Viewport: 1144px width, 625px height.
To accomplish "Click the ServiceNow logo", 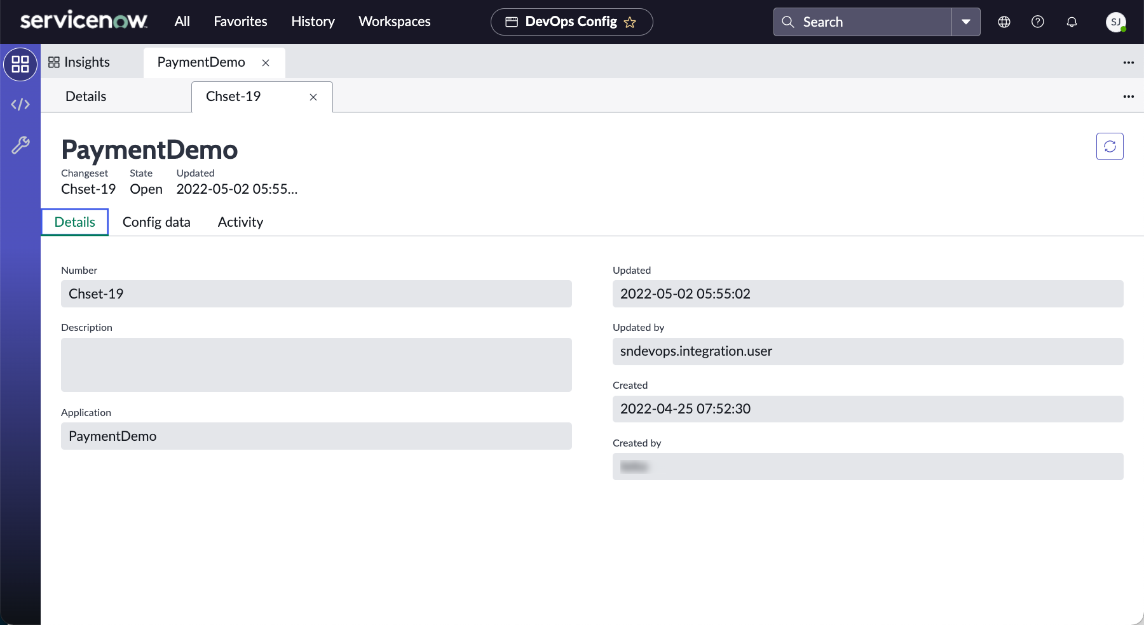I will tap(84, 21).
